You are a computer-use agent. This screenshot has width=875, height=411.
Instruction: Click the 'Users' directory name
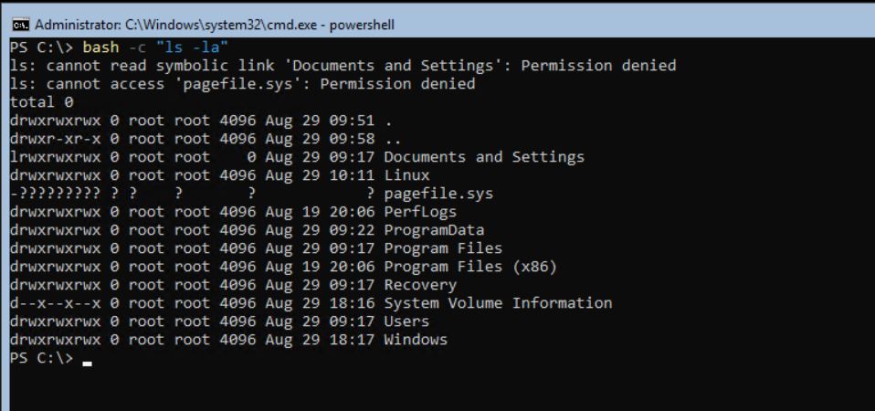click(406, 321)
